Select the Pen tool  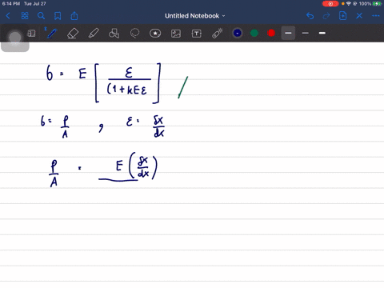(x=51, y=34)
